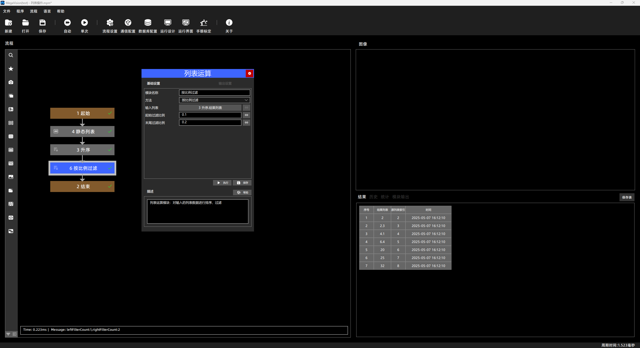Click 保存 button in 列表运算 dialog
640x348 pixels.
[x=242, y=183]
